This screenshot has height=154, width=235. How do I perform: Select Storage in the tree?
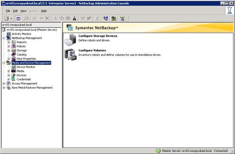tap(22, 51)
